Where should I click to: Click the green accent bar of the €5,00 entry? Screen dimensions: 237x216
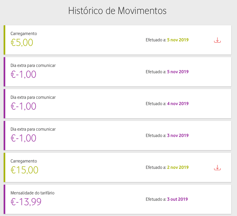click(4, 40)
